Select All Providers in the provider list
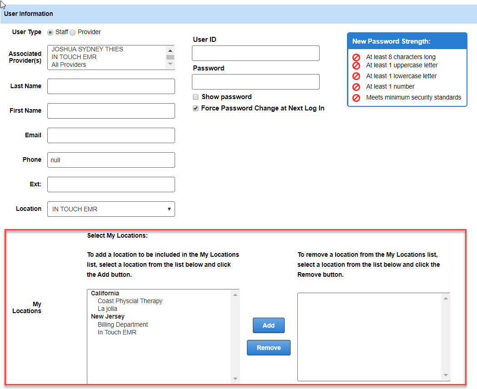This screenshot has width=477, height=389. [69, 65]
